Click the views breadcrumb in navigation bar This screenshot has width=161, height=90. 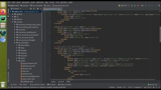(x=47, y=5)
